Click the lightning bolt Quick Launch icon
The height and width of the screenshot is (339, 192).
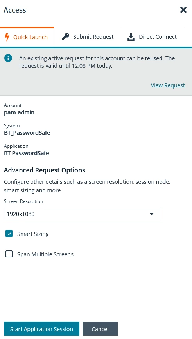pyautogui.click(x=7, y=37)
